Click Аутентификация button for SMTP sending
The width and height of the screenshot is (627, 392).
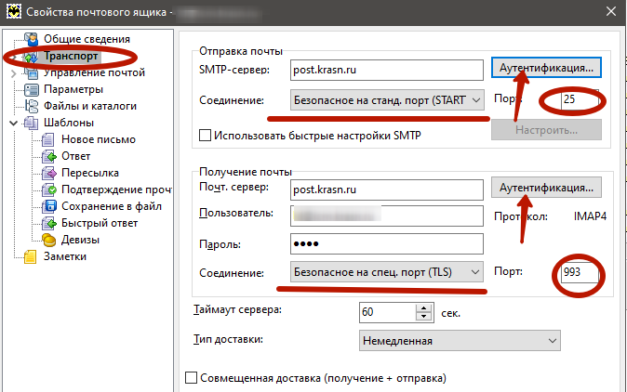coord(547,69)
